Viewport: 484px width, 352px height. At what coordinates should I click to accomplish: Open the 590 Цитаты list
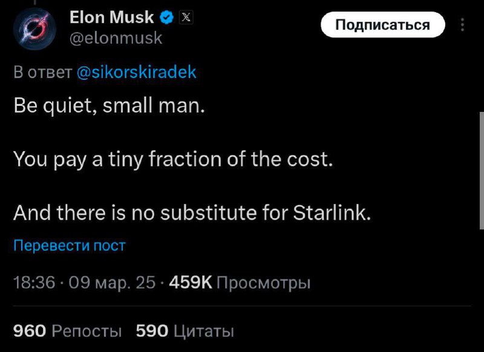[x=185, y=331]
